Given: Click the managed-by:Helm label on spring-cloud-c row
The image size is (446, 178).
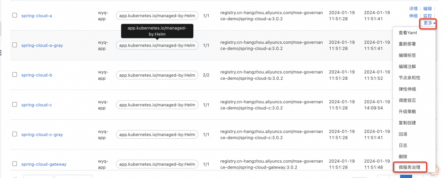Looking at the screenshot, I should point(157,105).
